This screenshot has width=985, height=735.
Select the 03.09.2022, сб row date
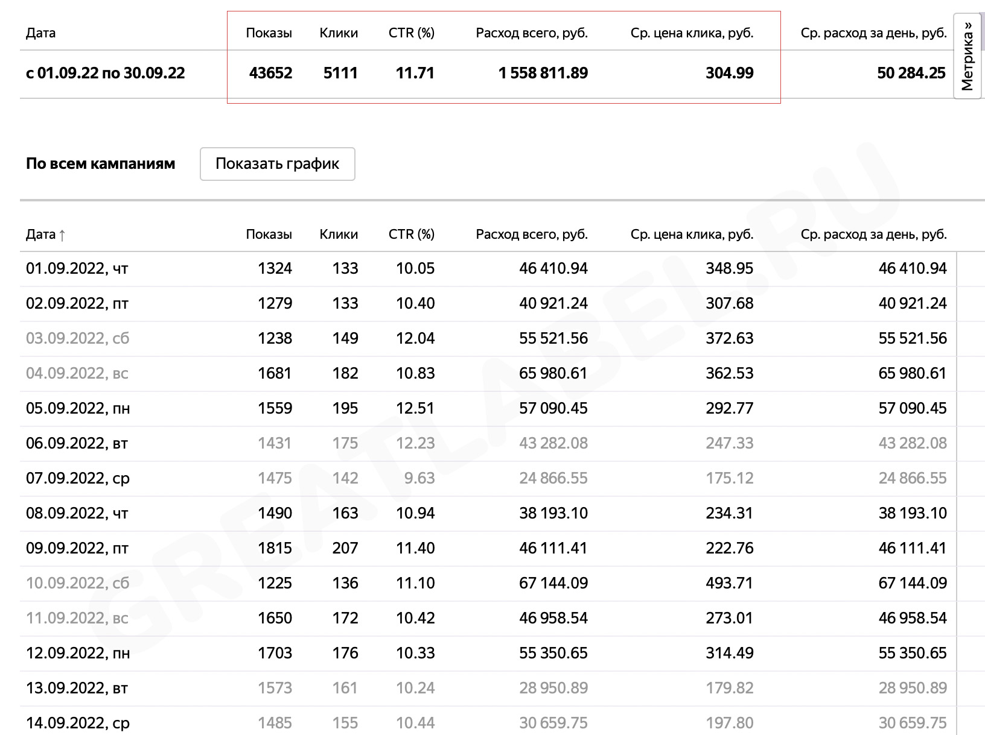tap(77, 338)
